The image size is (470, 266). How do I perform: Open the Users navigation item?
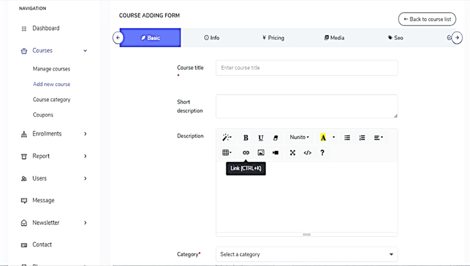click(39, 178)
